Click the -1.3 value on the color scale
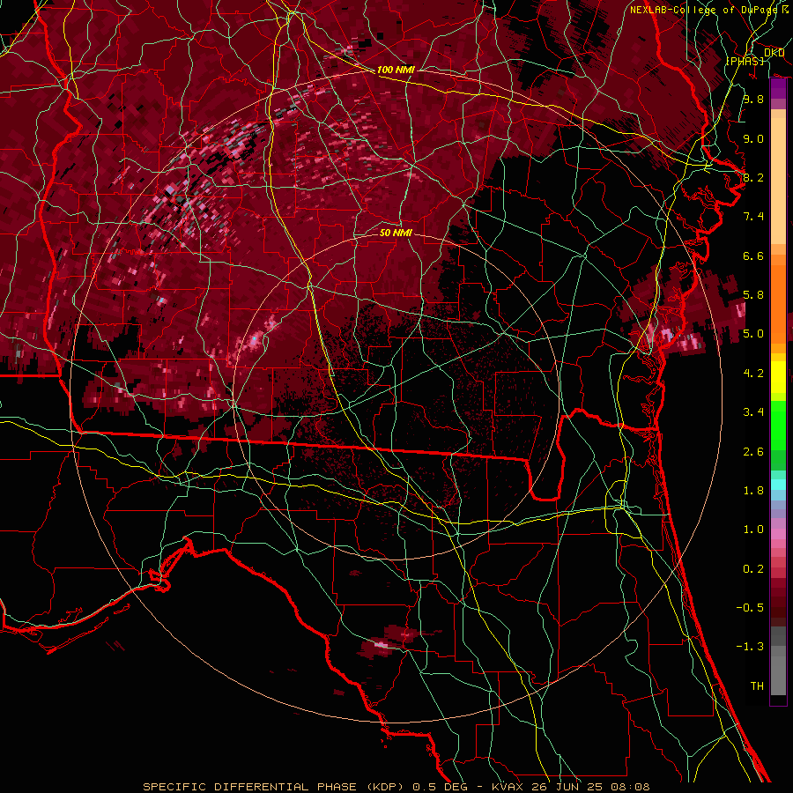This screenshot has height=793, width=793. coord(750,647)
